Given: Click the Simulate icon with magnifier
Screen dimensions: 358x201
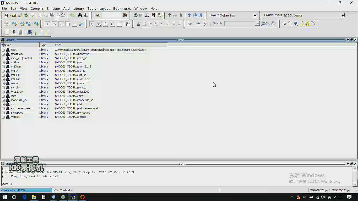Looking at the screenshot, I should [x=147, y=15].
